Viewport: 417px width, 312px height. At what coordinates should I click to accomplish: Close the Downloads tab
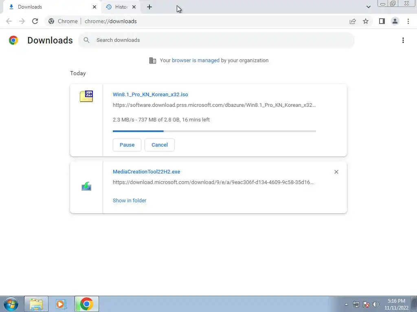pyautogui.click(x=94, y=7)
